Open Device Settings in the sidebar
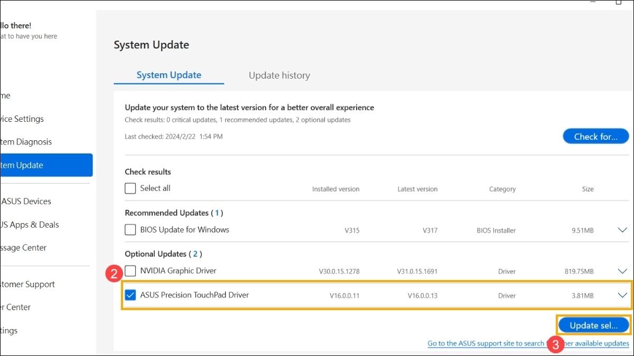 coord(22,119)
